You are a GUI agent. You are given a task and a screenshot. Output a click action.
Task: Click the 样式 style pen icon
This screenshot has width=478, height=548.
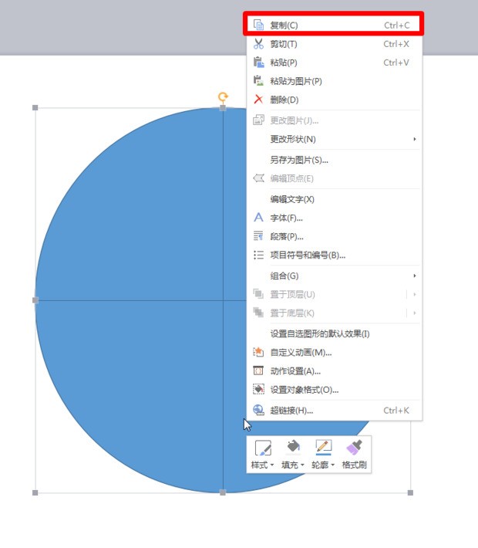263,448
